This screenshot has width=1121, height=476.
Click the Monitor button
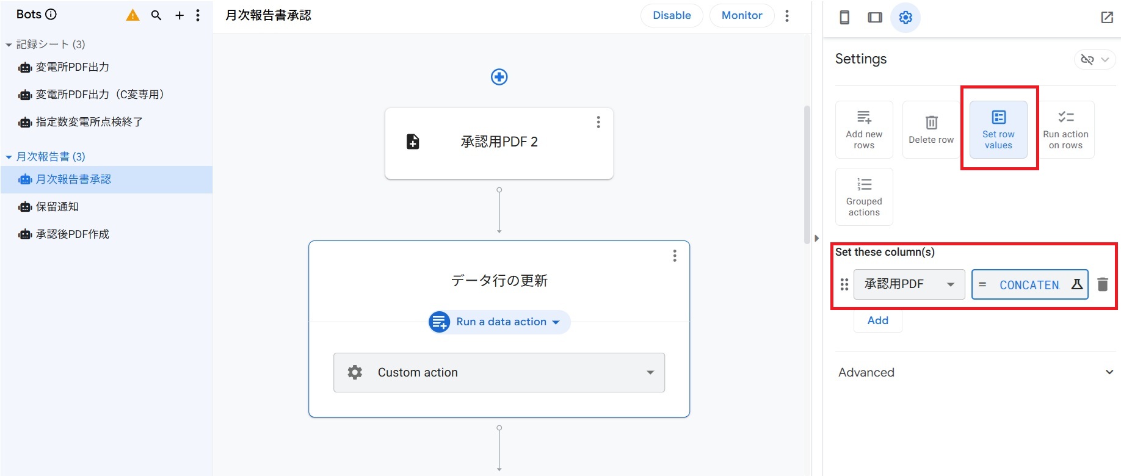tap(741, 15)
